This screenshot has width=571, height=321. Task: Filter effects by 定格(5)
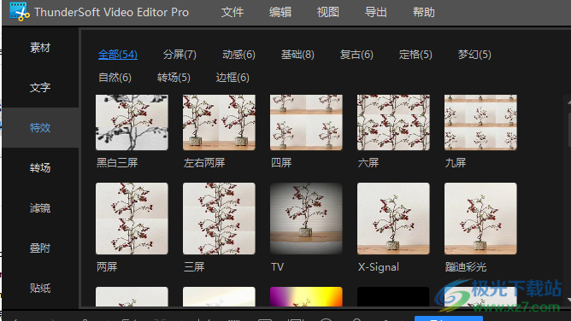pyautogui.click(x=415, y=55)
